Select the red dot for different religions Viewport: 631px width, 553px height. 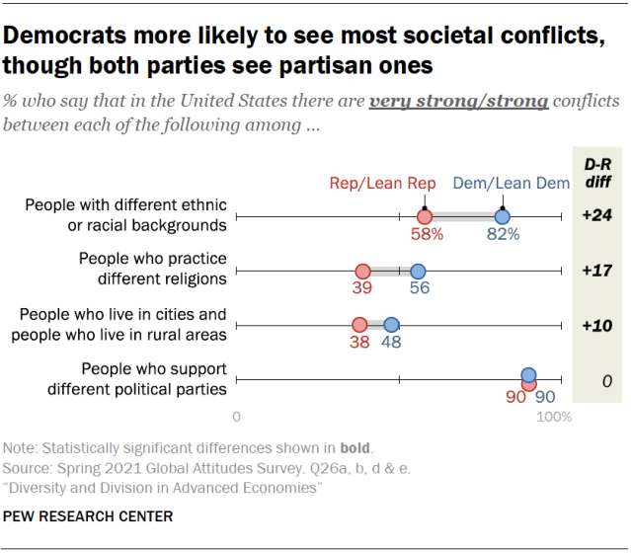point(362,272)
